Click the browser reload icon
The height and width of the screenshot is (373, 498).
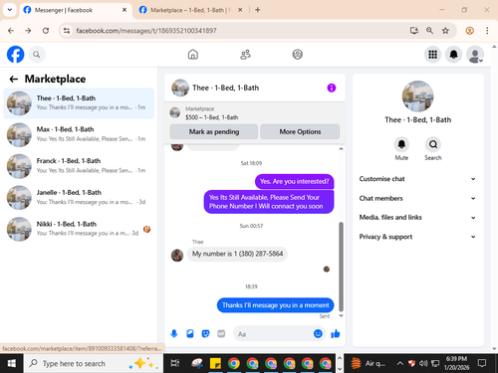tap(46, 31)
